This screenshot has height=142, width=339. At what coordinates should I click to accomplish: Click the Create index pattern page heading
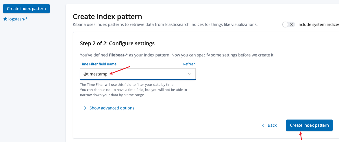coord(108,16)
